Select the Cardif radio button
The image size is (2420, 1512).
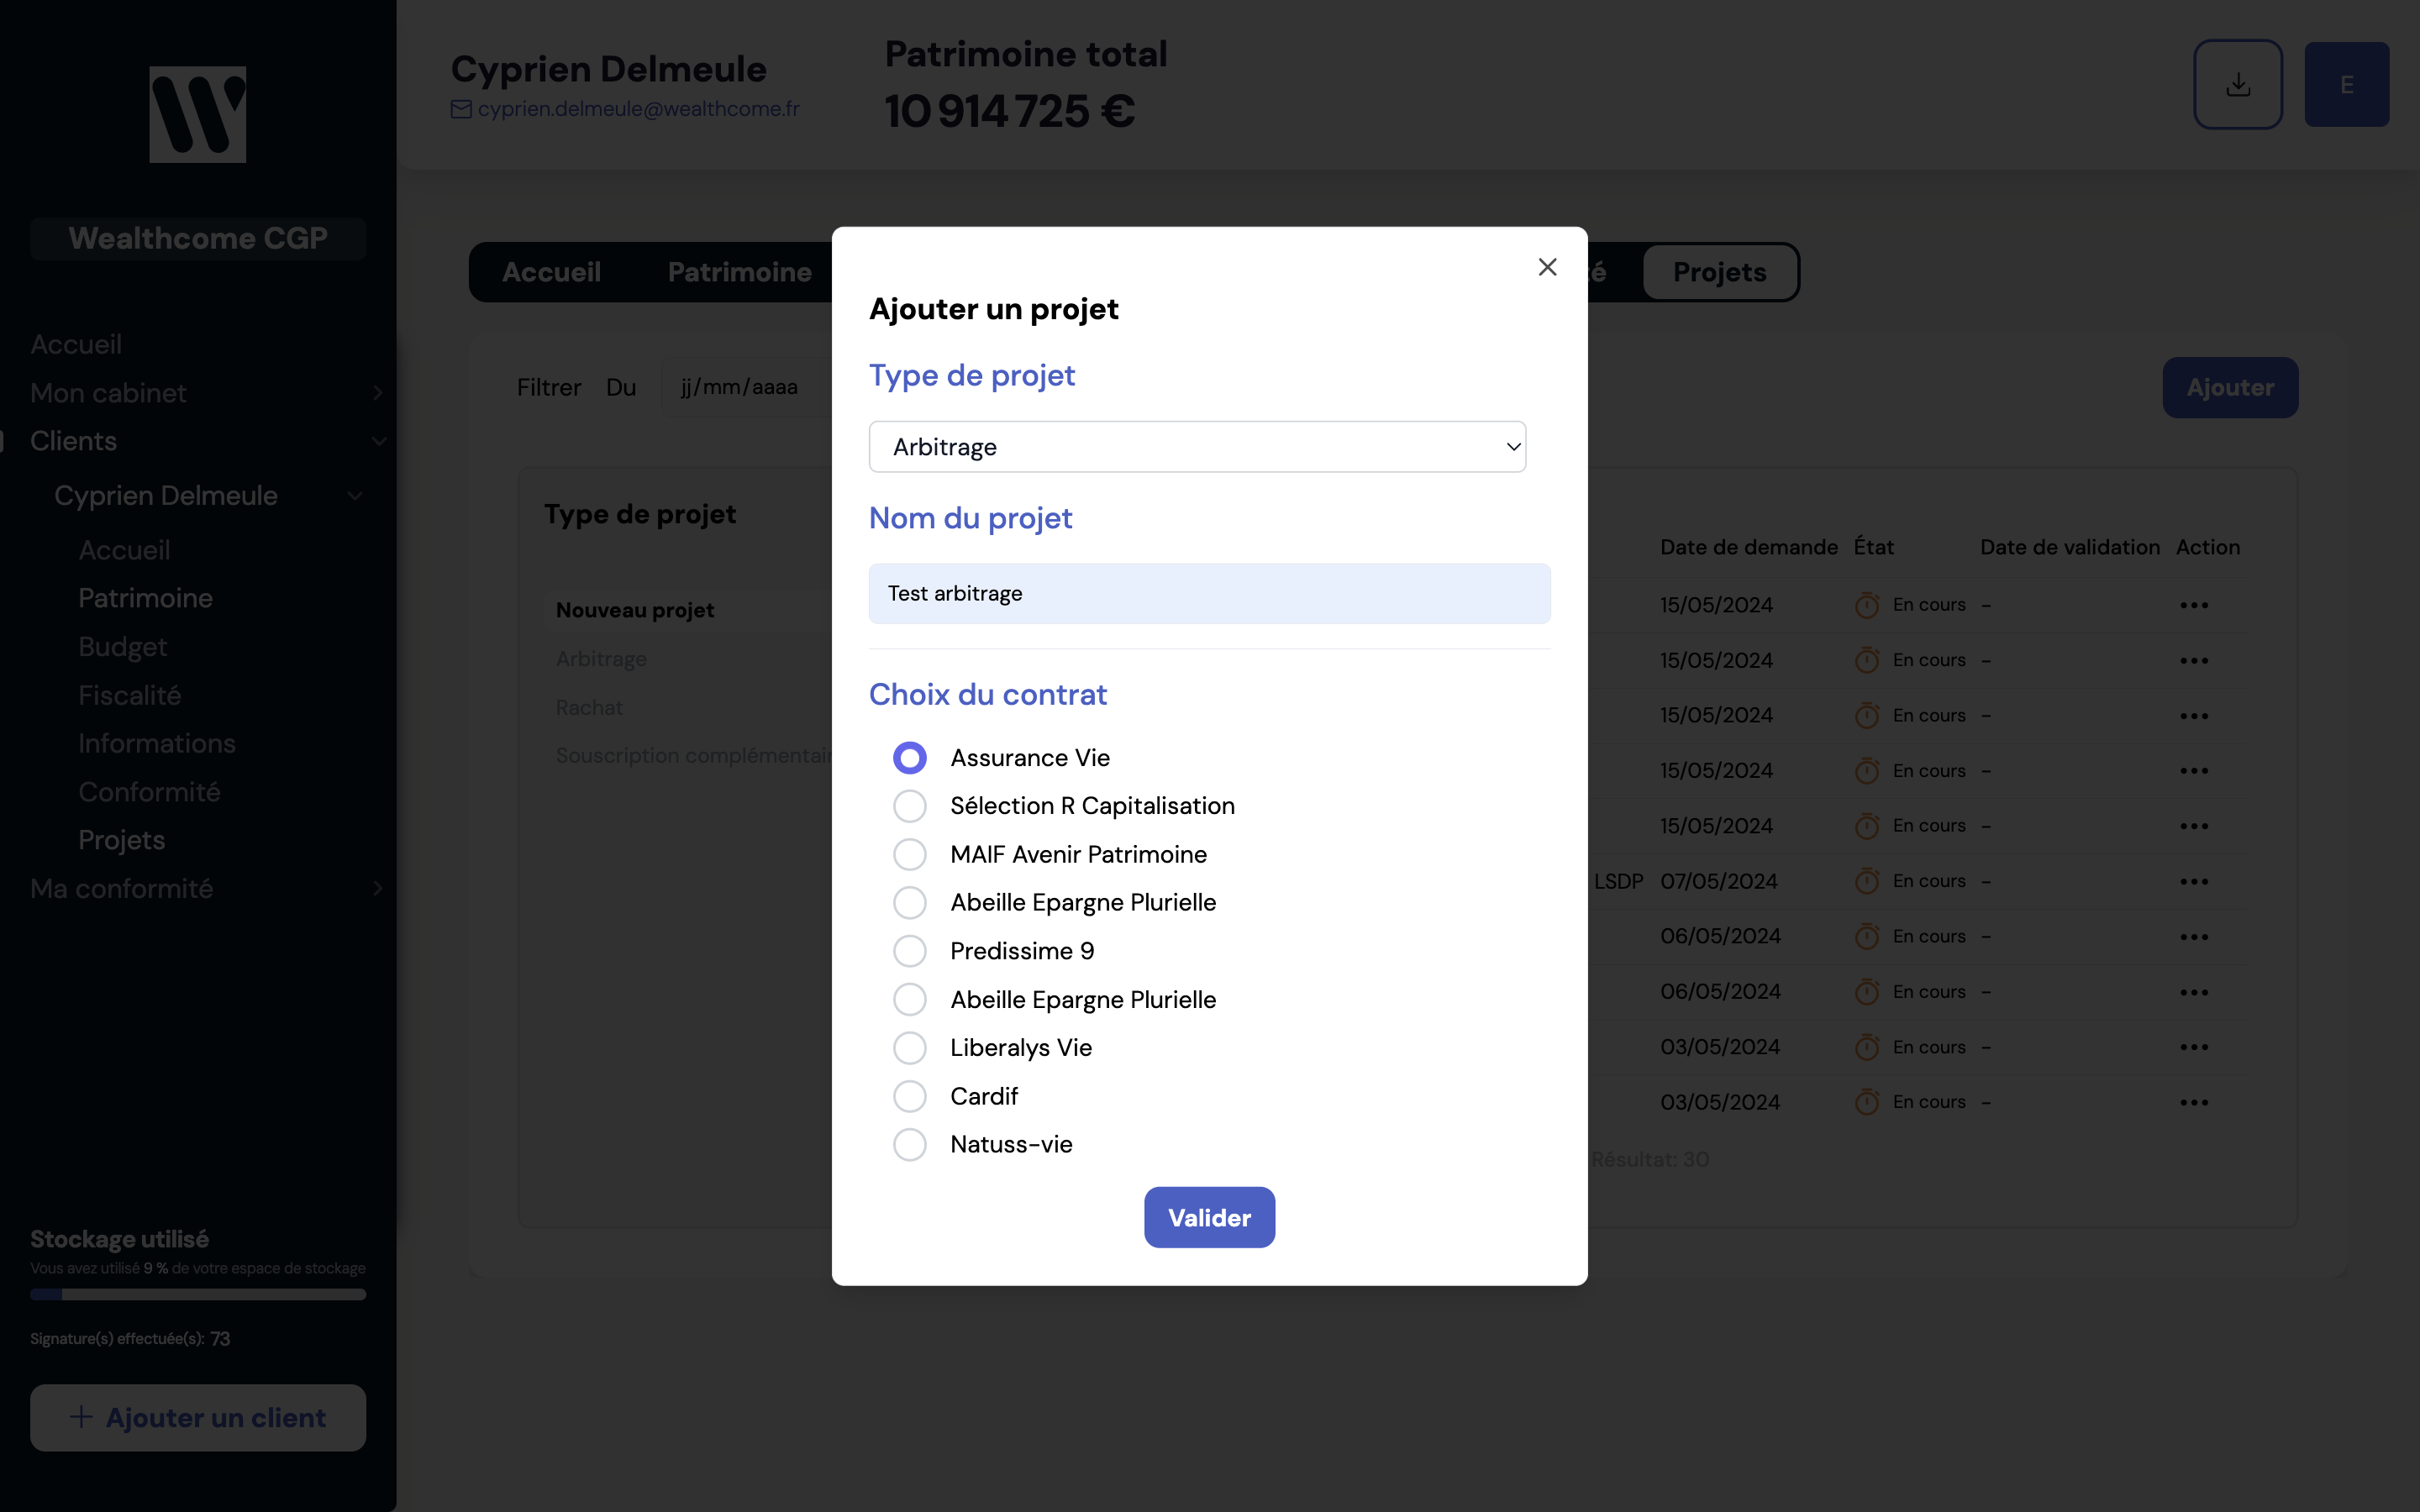pos(910,1096)
